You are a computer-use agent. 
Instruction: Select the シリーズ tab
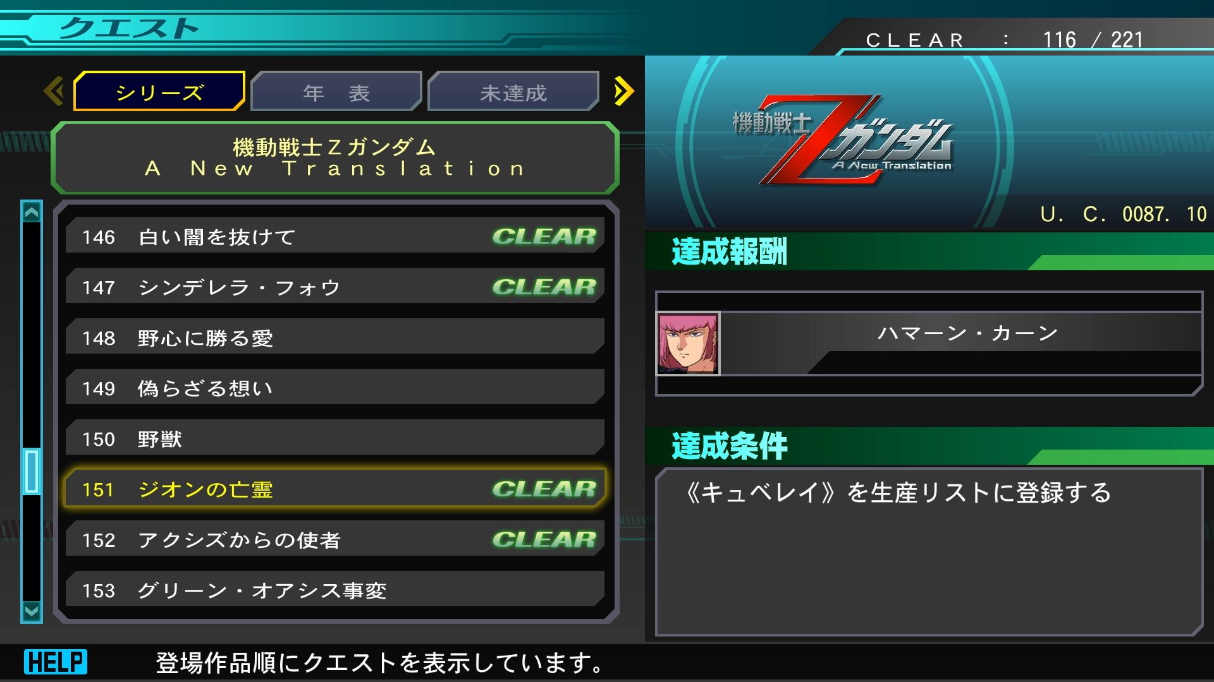(x=159, y=92)
